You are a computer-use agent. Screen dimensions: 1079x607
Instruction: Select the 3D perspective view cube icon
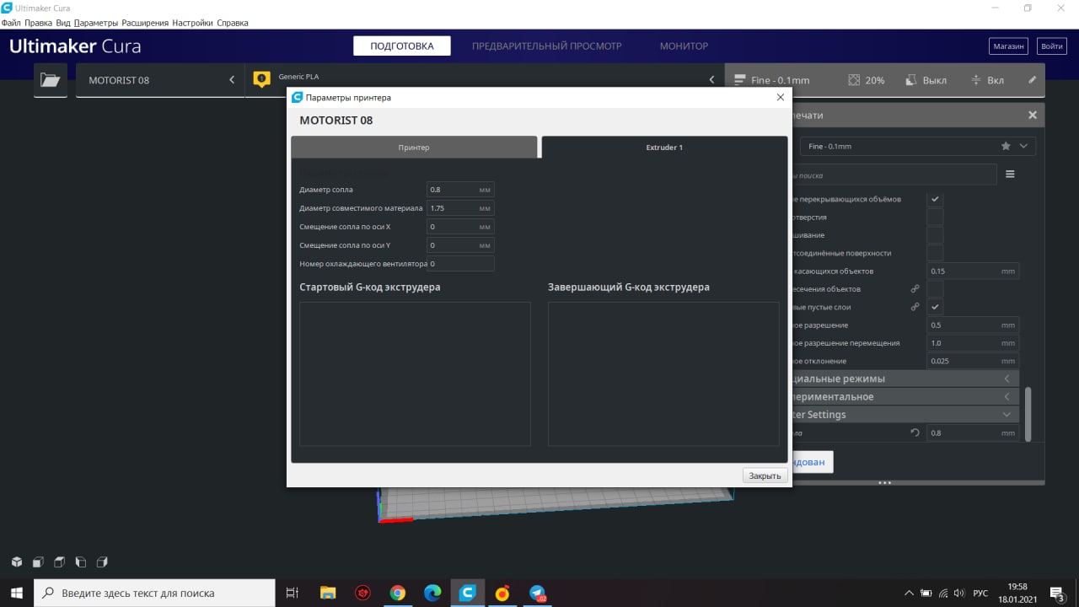pos(17,562)
